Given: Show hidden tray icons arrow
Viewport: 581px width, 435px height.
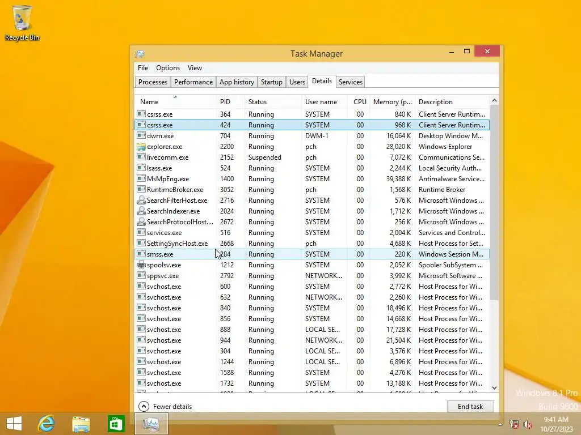Looking at the screenshot, I should (x=500, y=424).
